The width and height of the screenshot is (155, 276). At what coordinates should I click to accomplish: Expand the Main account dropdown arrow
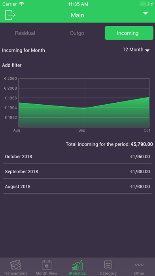coord(146,13)
